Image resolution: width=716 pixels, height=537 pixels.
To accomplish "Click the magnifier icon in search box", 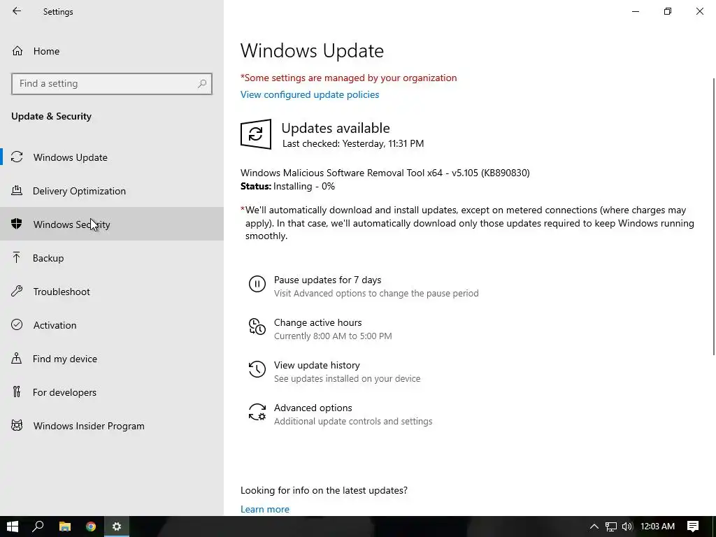I will (x=202, y=84).
